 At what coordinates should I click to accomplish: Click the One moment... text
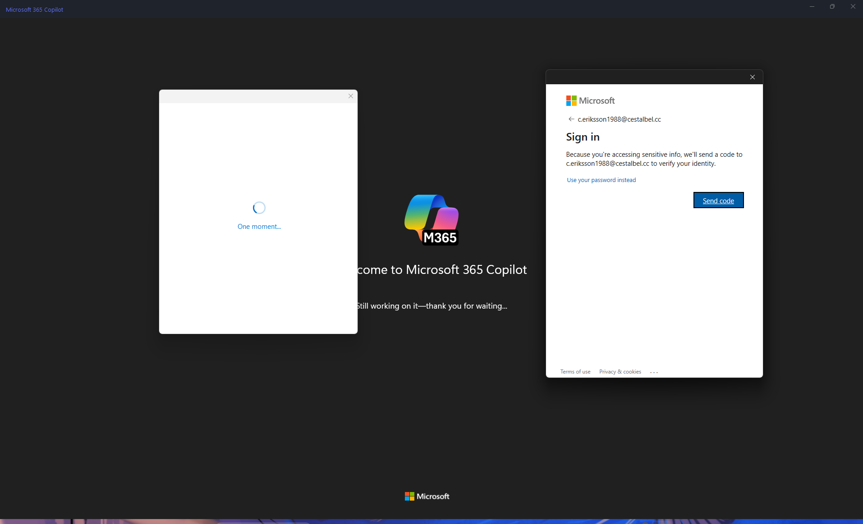(259, 226)
